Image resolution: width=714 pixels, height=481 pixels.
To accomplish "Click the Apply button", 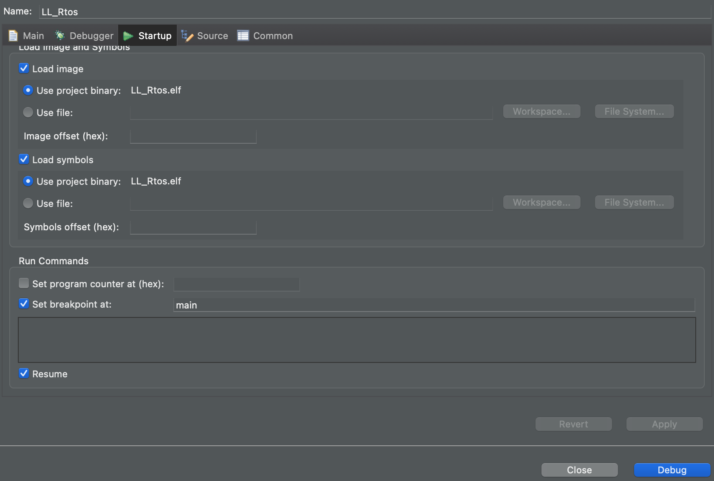I will [x=665, y=424].
